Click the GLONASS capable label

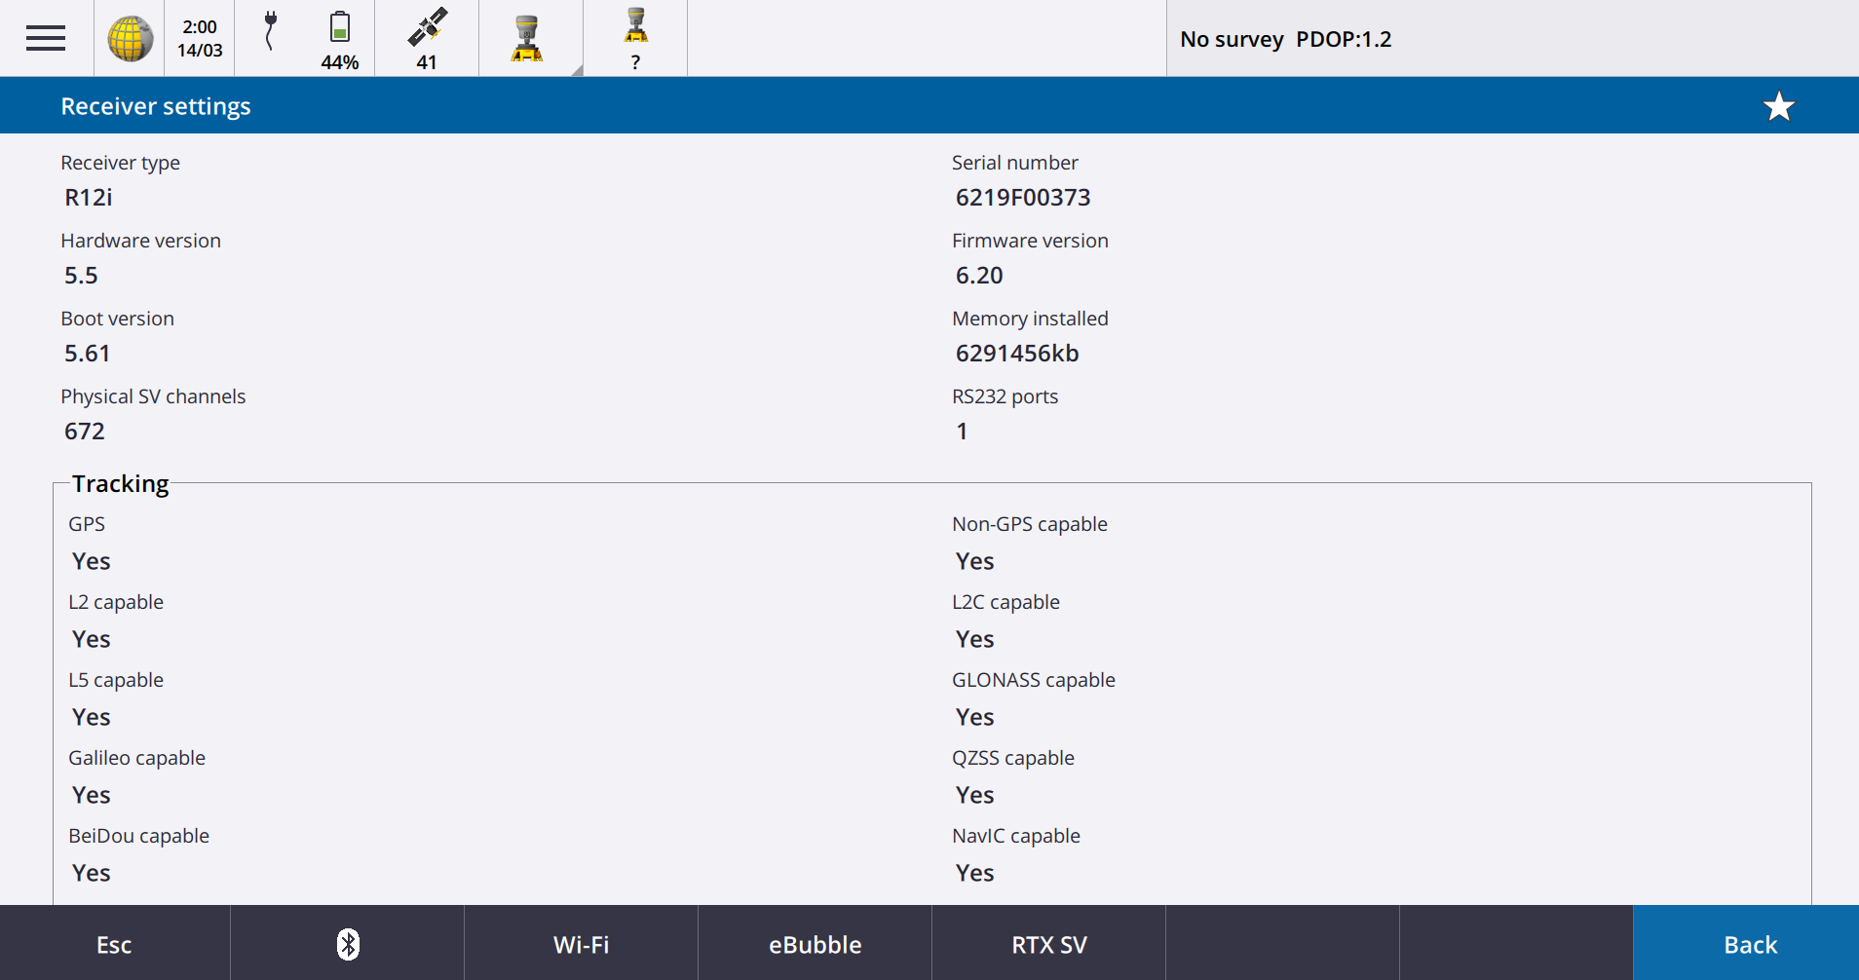pyautogui.click(x=1034, y=680)
